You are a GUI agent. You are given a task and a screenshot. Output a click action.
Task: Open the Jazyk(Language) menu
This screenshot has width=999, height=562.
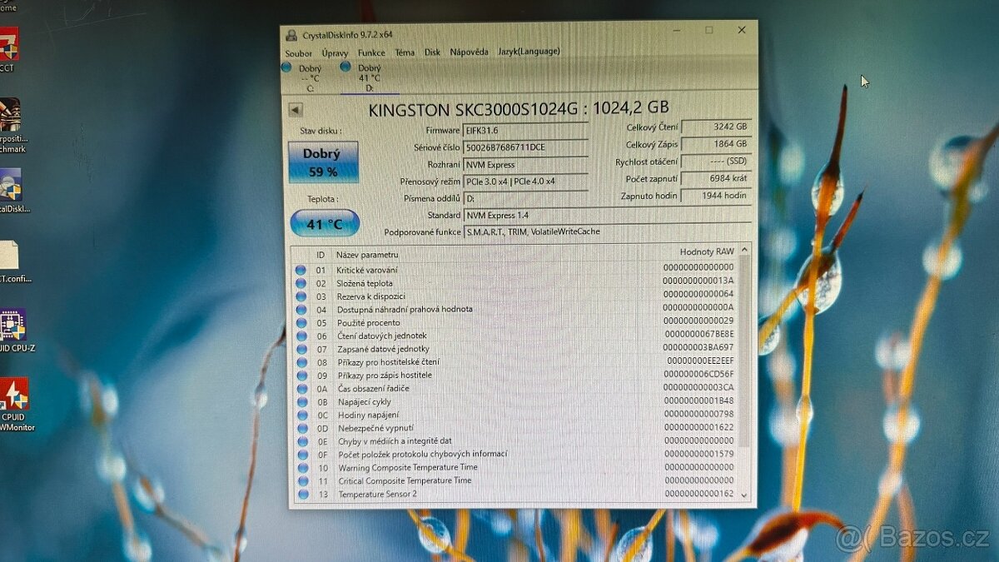[527, 51]
